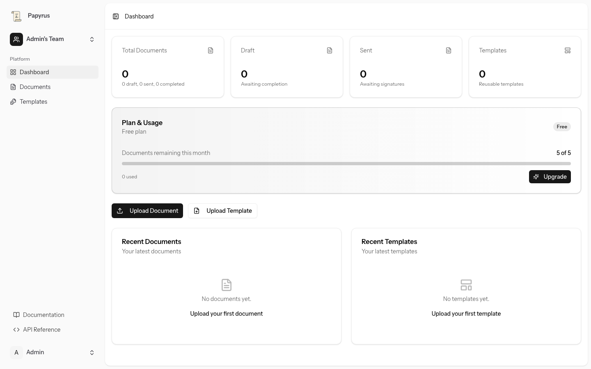This screenshot has height=369, width=591.
Task: Open Upload your first document link
Action: point(226,313)
